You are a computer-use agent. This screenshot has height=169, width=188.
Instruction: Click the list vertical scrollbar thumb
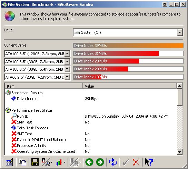coord(179,97)
